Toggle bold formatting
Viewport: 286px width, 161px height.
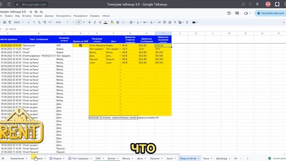(x=89, y=22)
